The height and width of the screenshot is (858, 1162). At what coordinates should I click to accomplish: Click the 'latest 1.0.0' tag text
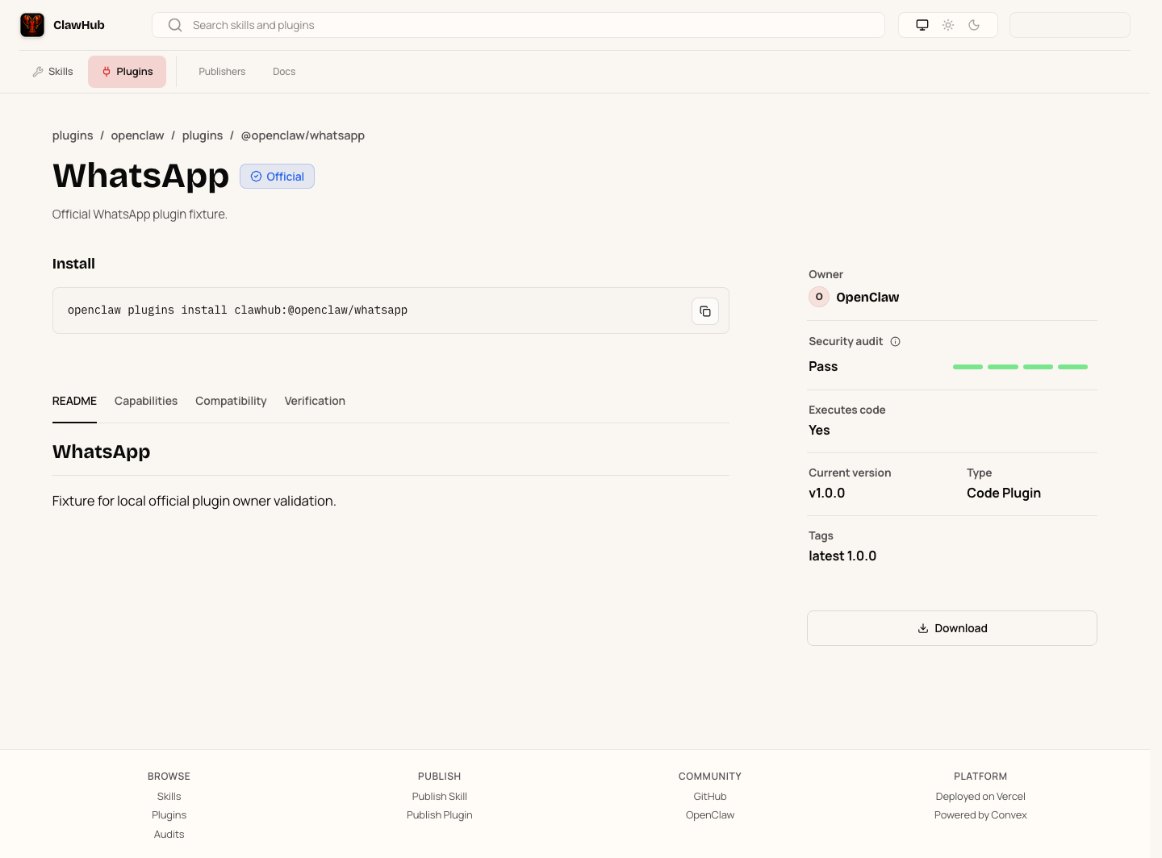[842, 556]
